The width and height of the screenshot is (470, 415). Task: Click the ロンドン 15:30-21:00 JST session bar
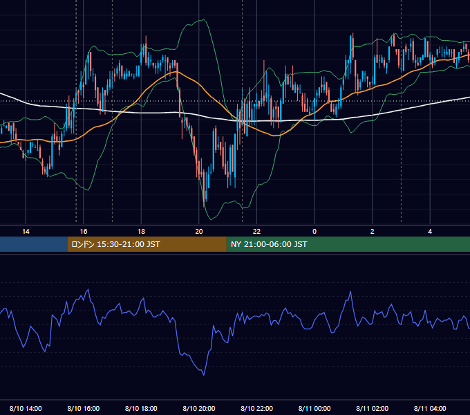pyautogui.click(x=147, y=244)
